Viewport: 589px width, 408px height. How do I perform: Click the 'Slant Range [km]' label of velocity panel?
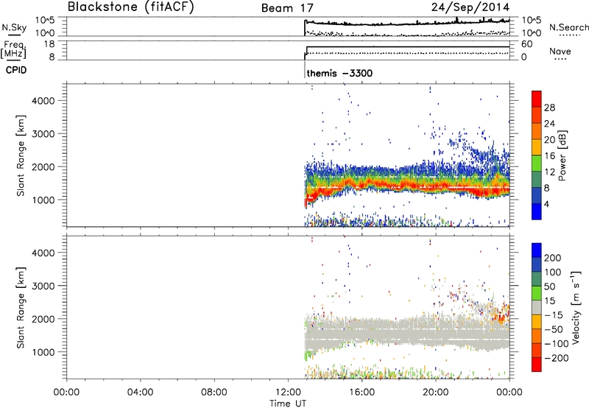(21, 308)
